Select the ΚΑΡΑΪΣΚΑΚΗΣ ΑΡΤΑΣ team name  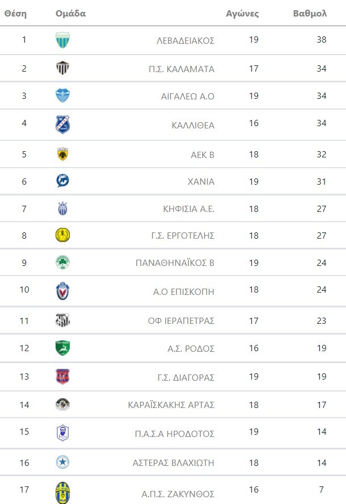click(171, 405)
